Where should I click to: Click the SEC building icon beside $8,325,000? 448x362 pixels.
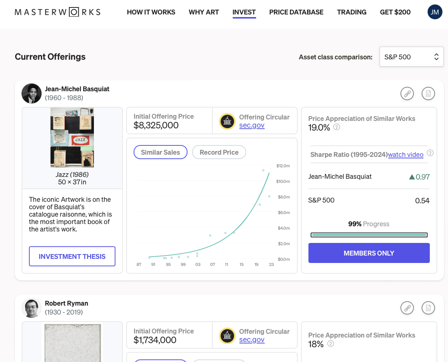[227, 121]
